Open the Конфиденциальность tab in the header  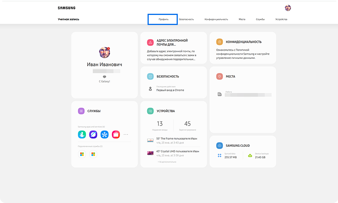click(216, 19)
